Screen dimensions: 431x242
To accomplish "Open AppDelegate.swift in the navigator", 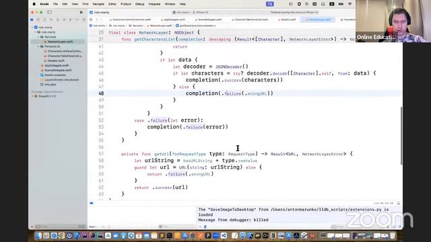I will coord(55,66).
